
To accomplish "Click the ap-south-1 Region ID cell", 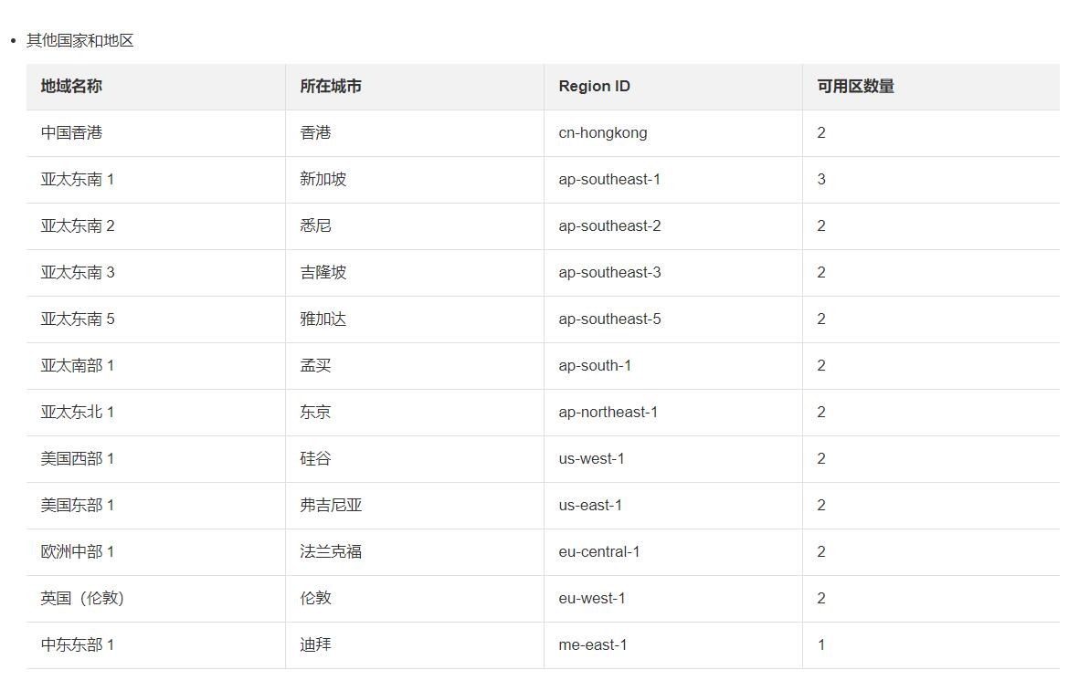I will click(x=595, y=365).
